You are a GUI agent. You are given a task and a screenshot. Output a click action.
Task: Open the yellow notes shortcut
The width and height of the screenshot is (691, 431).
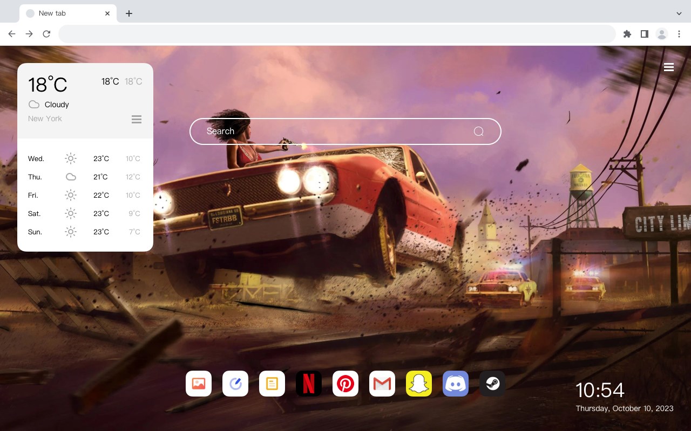click(272, 384)
